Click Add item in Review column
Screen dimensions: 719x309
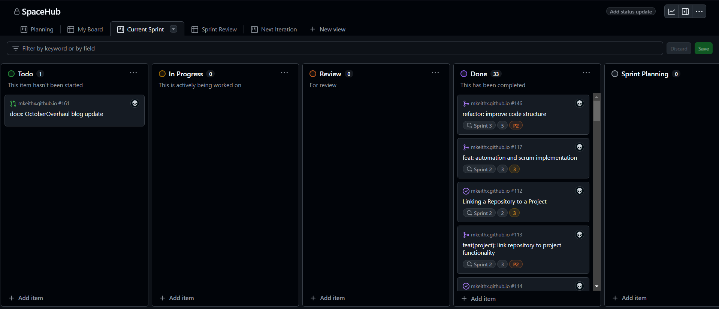[328, 298]
